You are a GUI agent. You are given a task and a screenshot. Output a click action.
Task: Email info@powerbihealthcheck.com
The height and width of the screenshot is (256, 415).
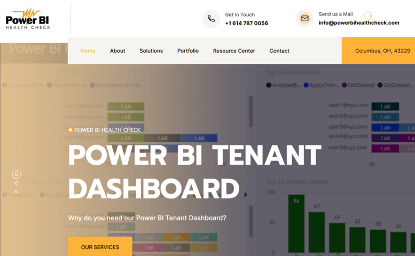358,23
